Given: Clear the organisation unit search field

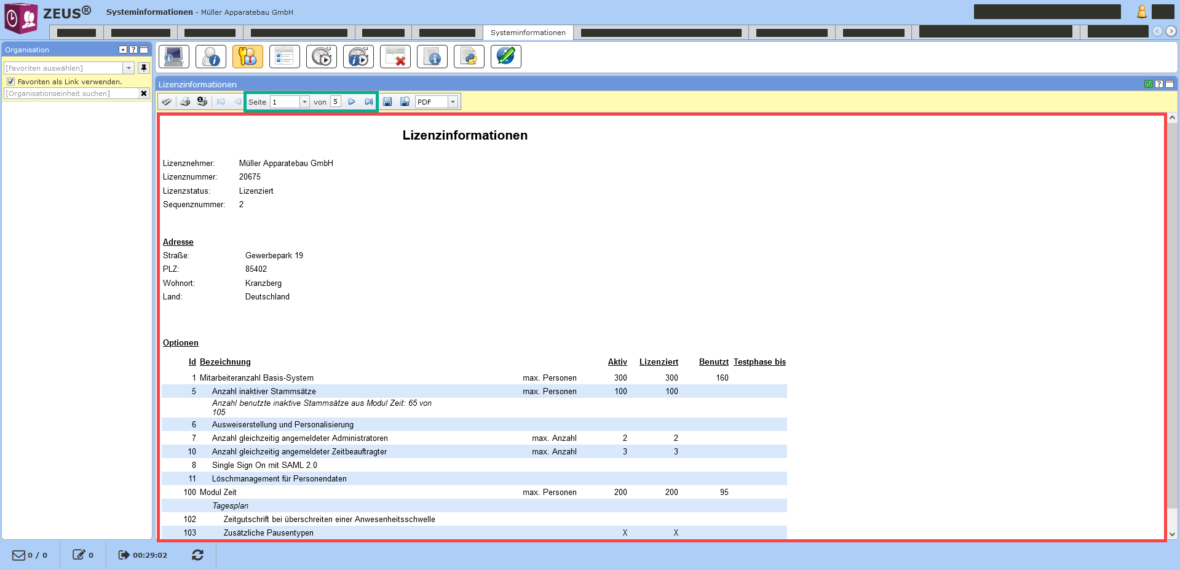Looking at the screenshot, I should 144,93.
